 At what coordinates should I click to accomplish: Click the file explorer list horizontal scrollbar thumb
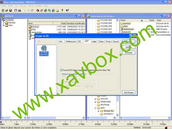click(x=137, y=118)
